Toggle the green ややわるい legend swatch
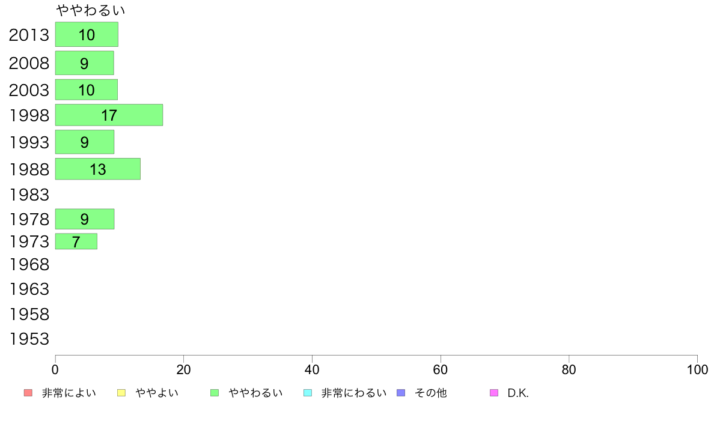 click(215, 393)
